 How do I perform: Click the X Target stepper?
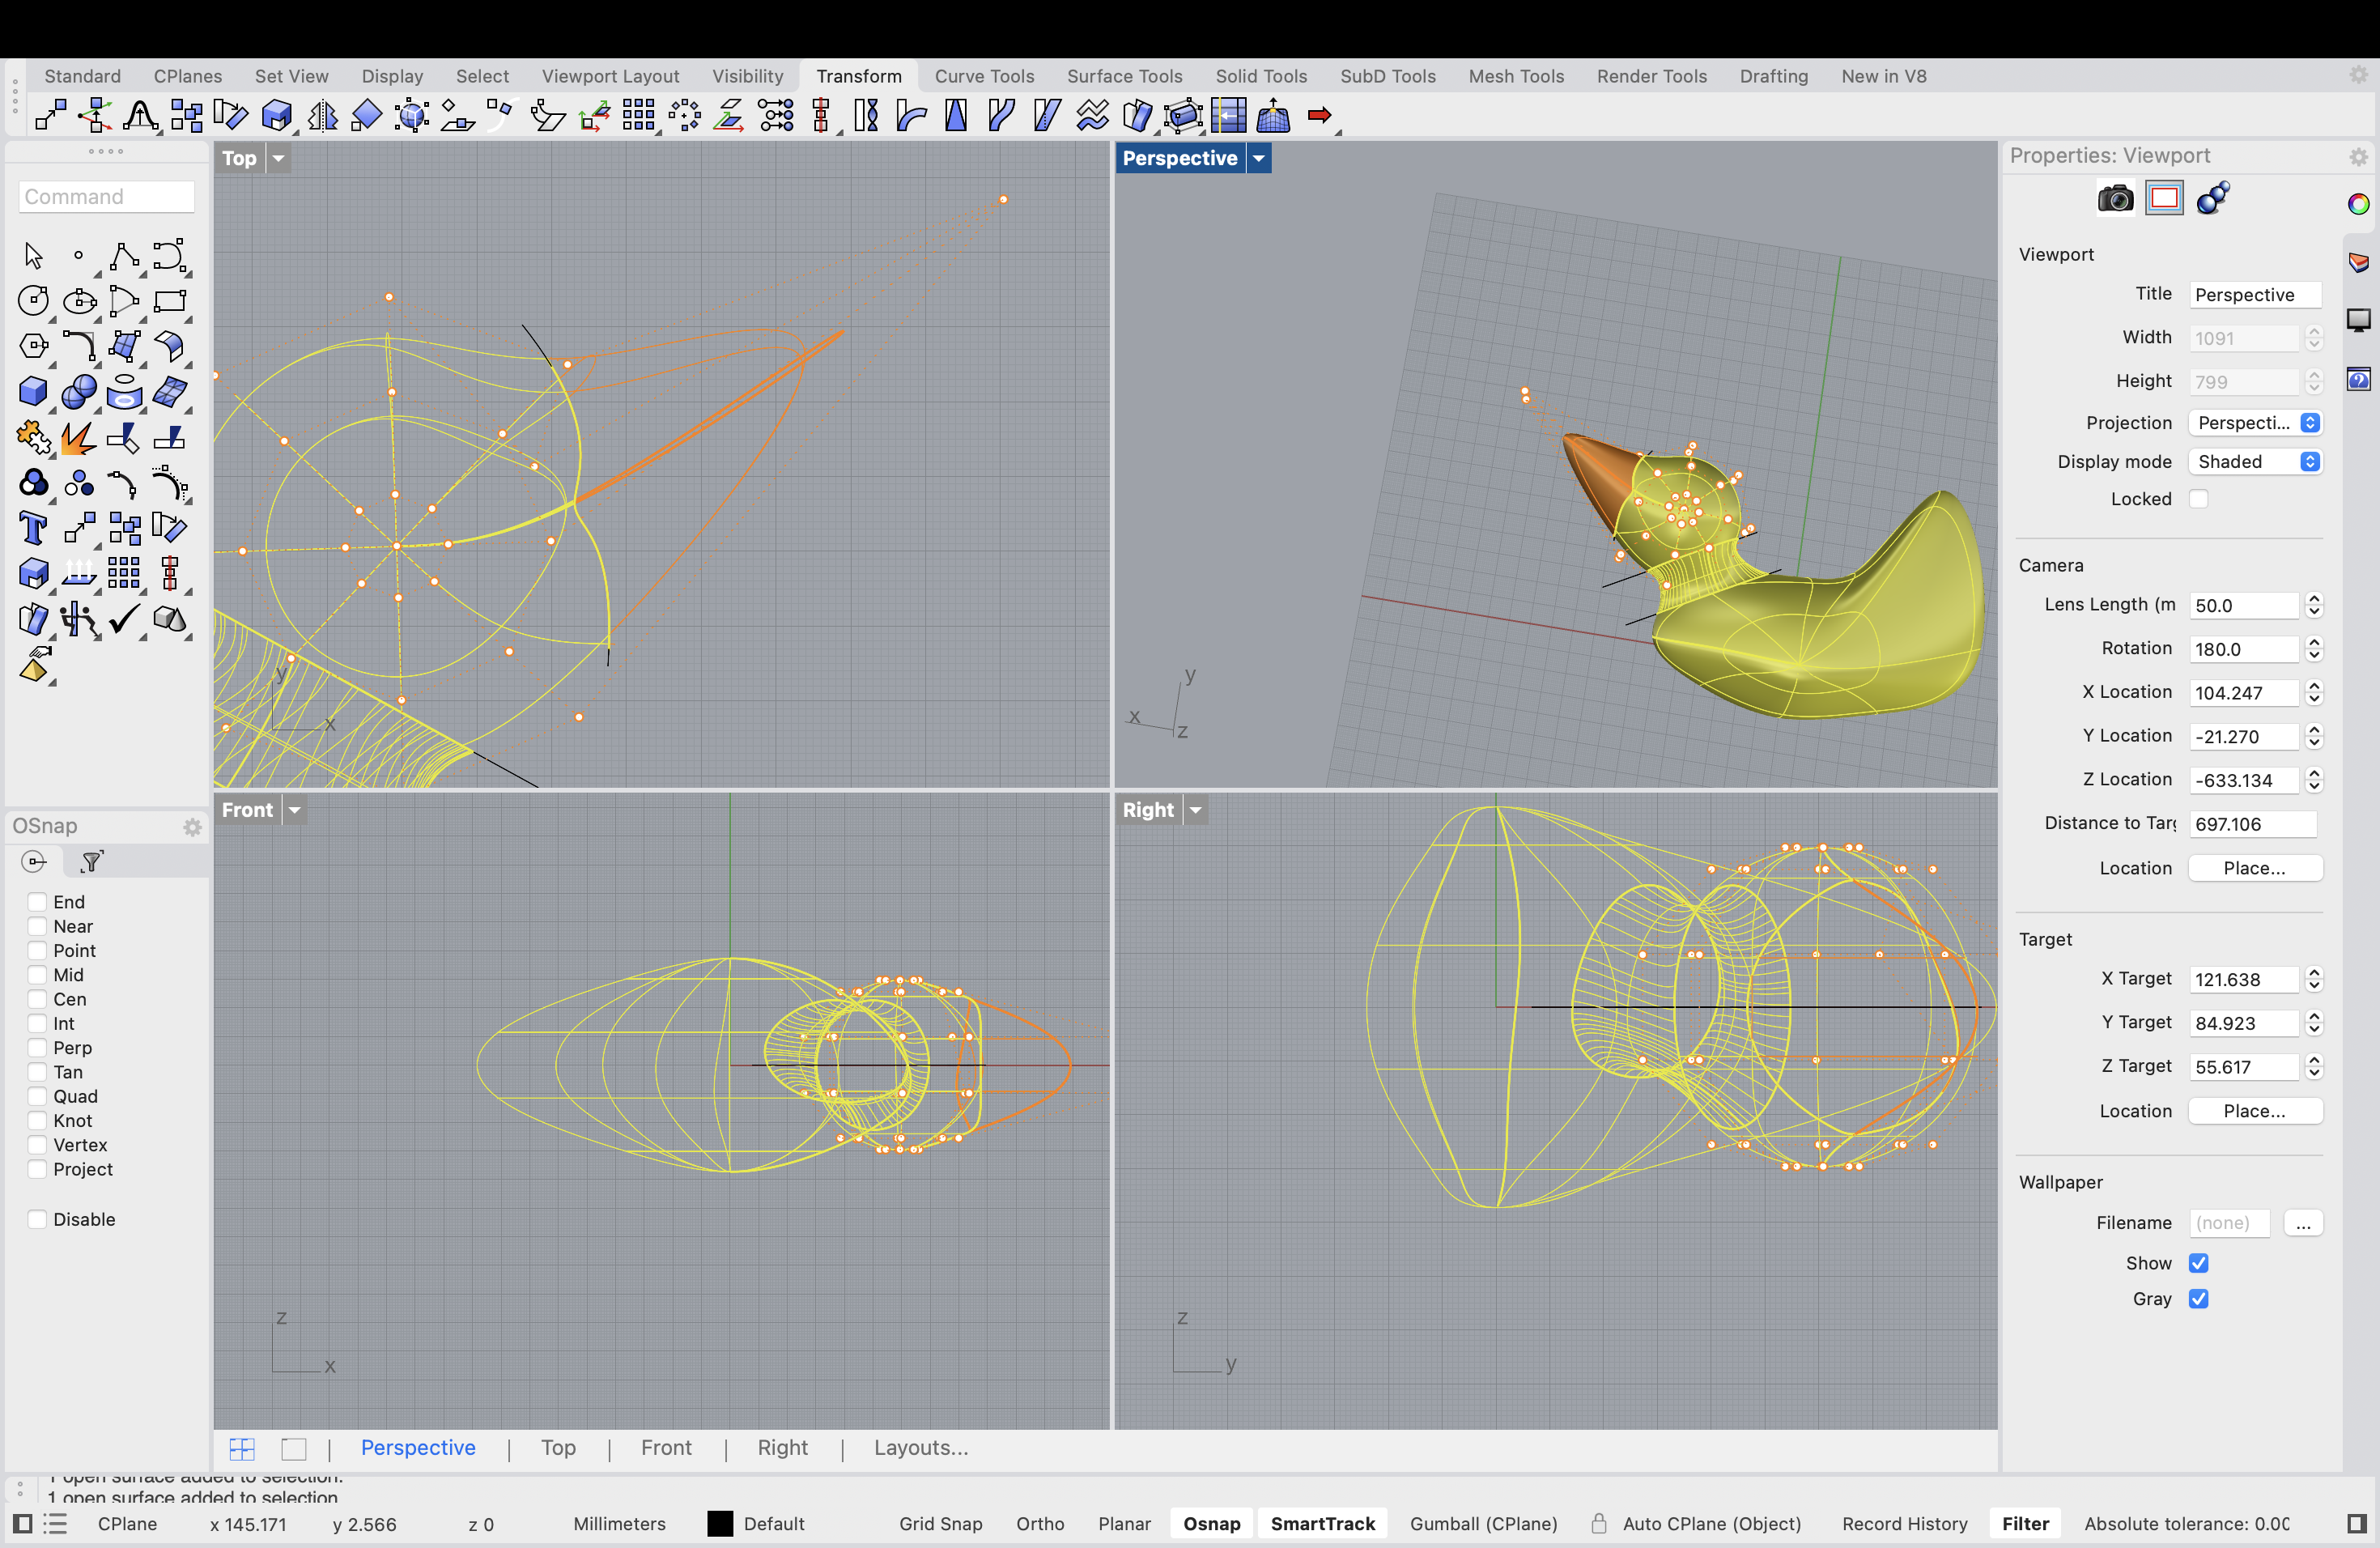point(2314,979)
